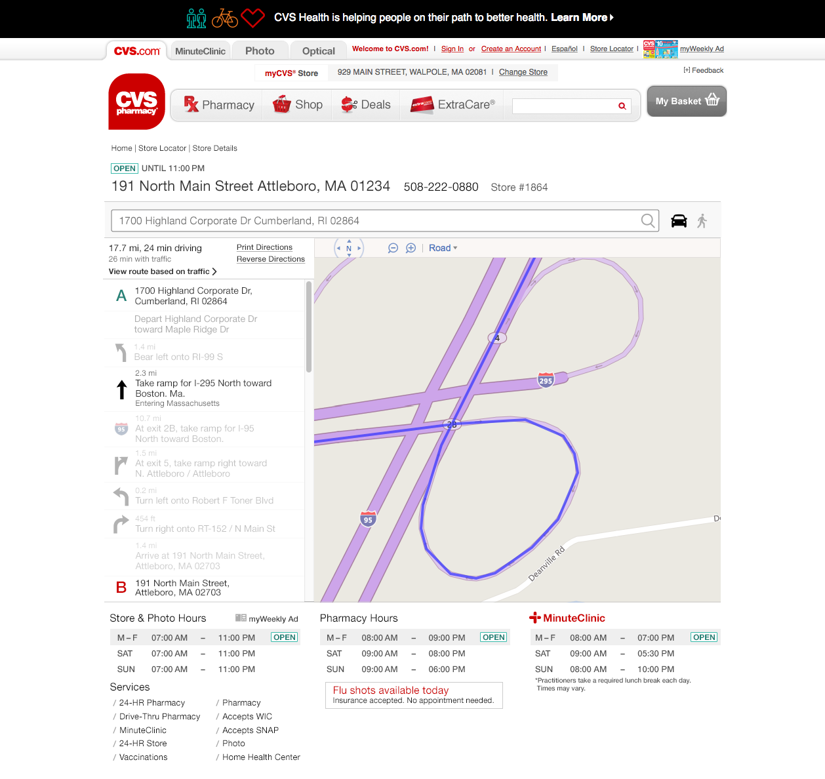Expand View route based on traffic
Image resolution: width=825 pixels, height=779 pixels.
[x=163, y=271]
